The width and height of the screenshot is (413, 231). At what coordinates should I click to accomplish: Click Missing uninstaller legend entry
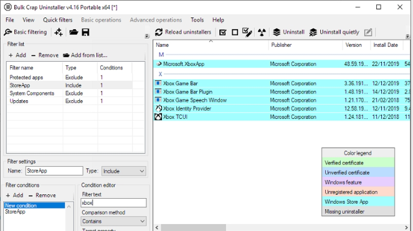[358, 212]
